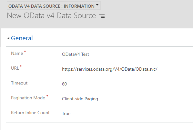Click the red required asterisk beside Name
The image size is (193, 130).
pos(25,51)
